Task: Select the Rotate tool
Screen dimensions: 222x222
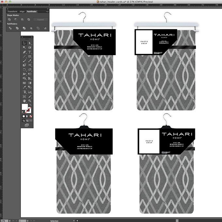Action: pyautogui.click(x=24, y=70)
